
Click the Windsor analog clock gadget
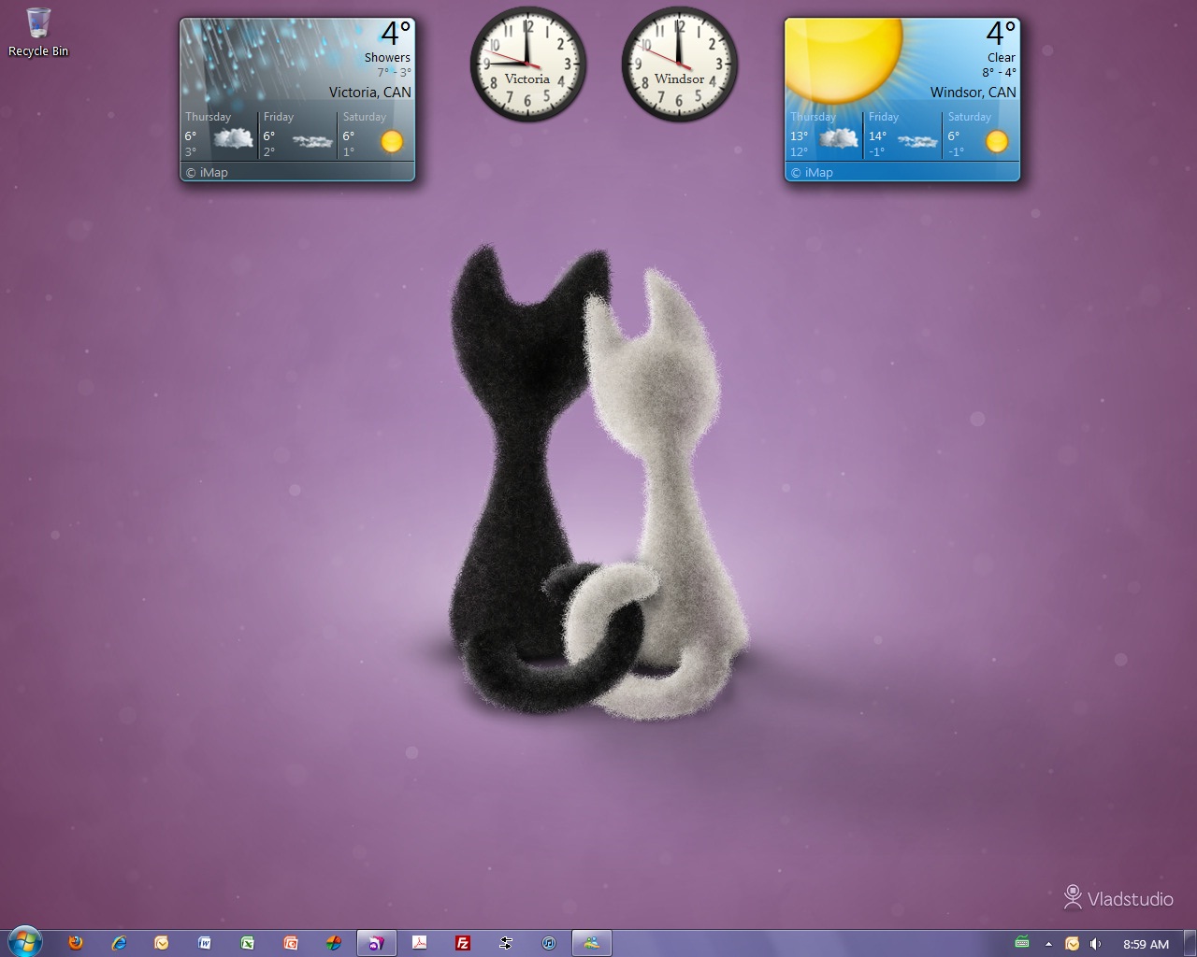tap(679, 64)
